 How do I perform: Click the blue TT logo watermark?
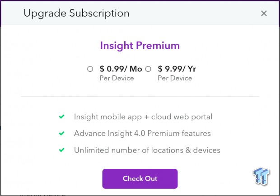pos(261,176)
